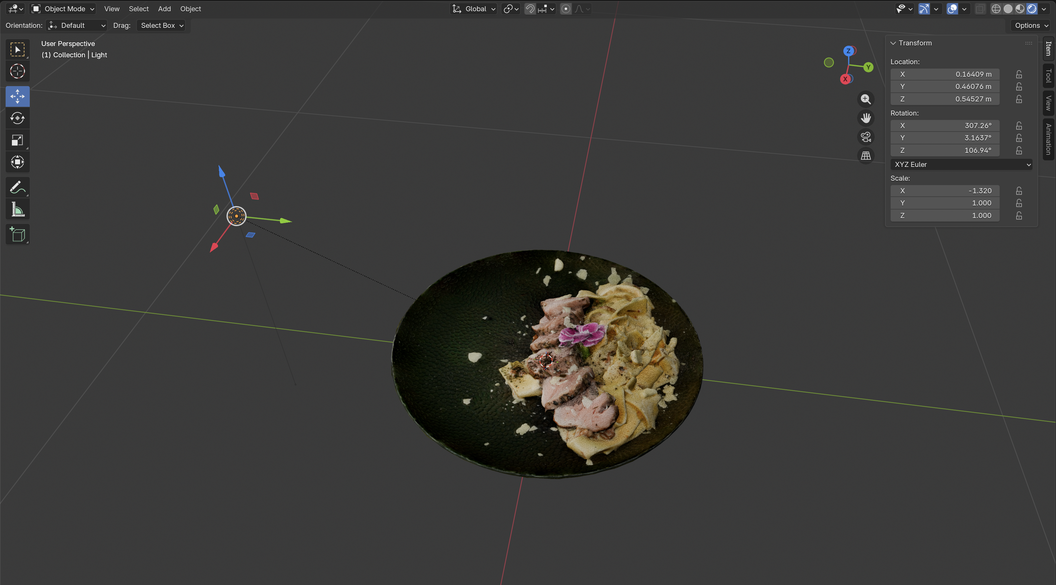Click the Z axis on navigation gizmo
This screenshot has height=585, width=1056.
click(849, 51)
